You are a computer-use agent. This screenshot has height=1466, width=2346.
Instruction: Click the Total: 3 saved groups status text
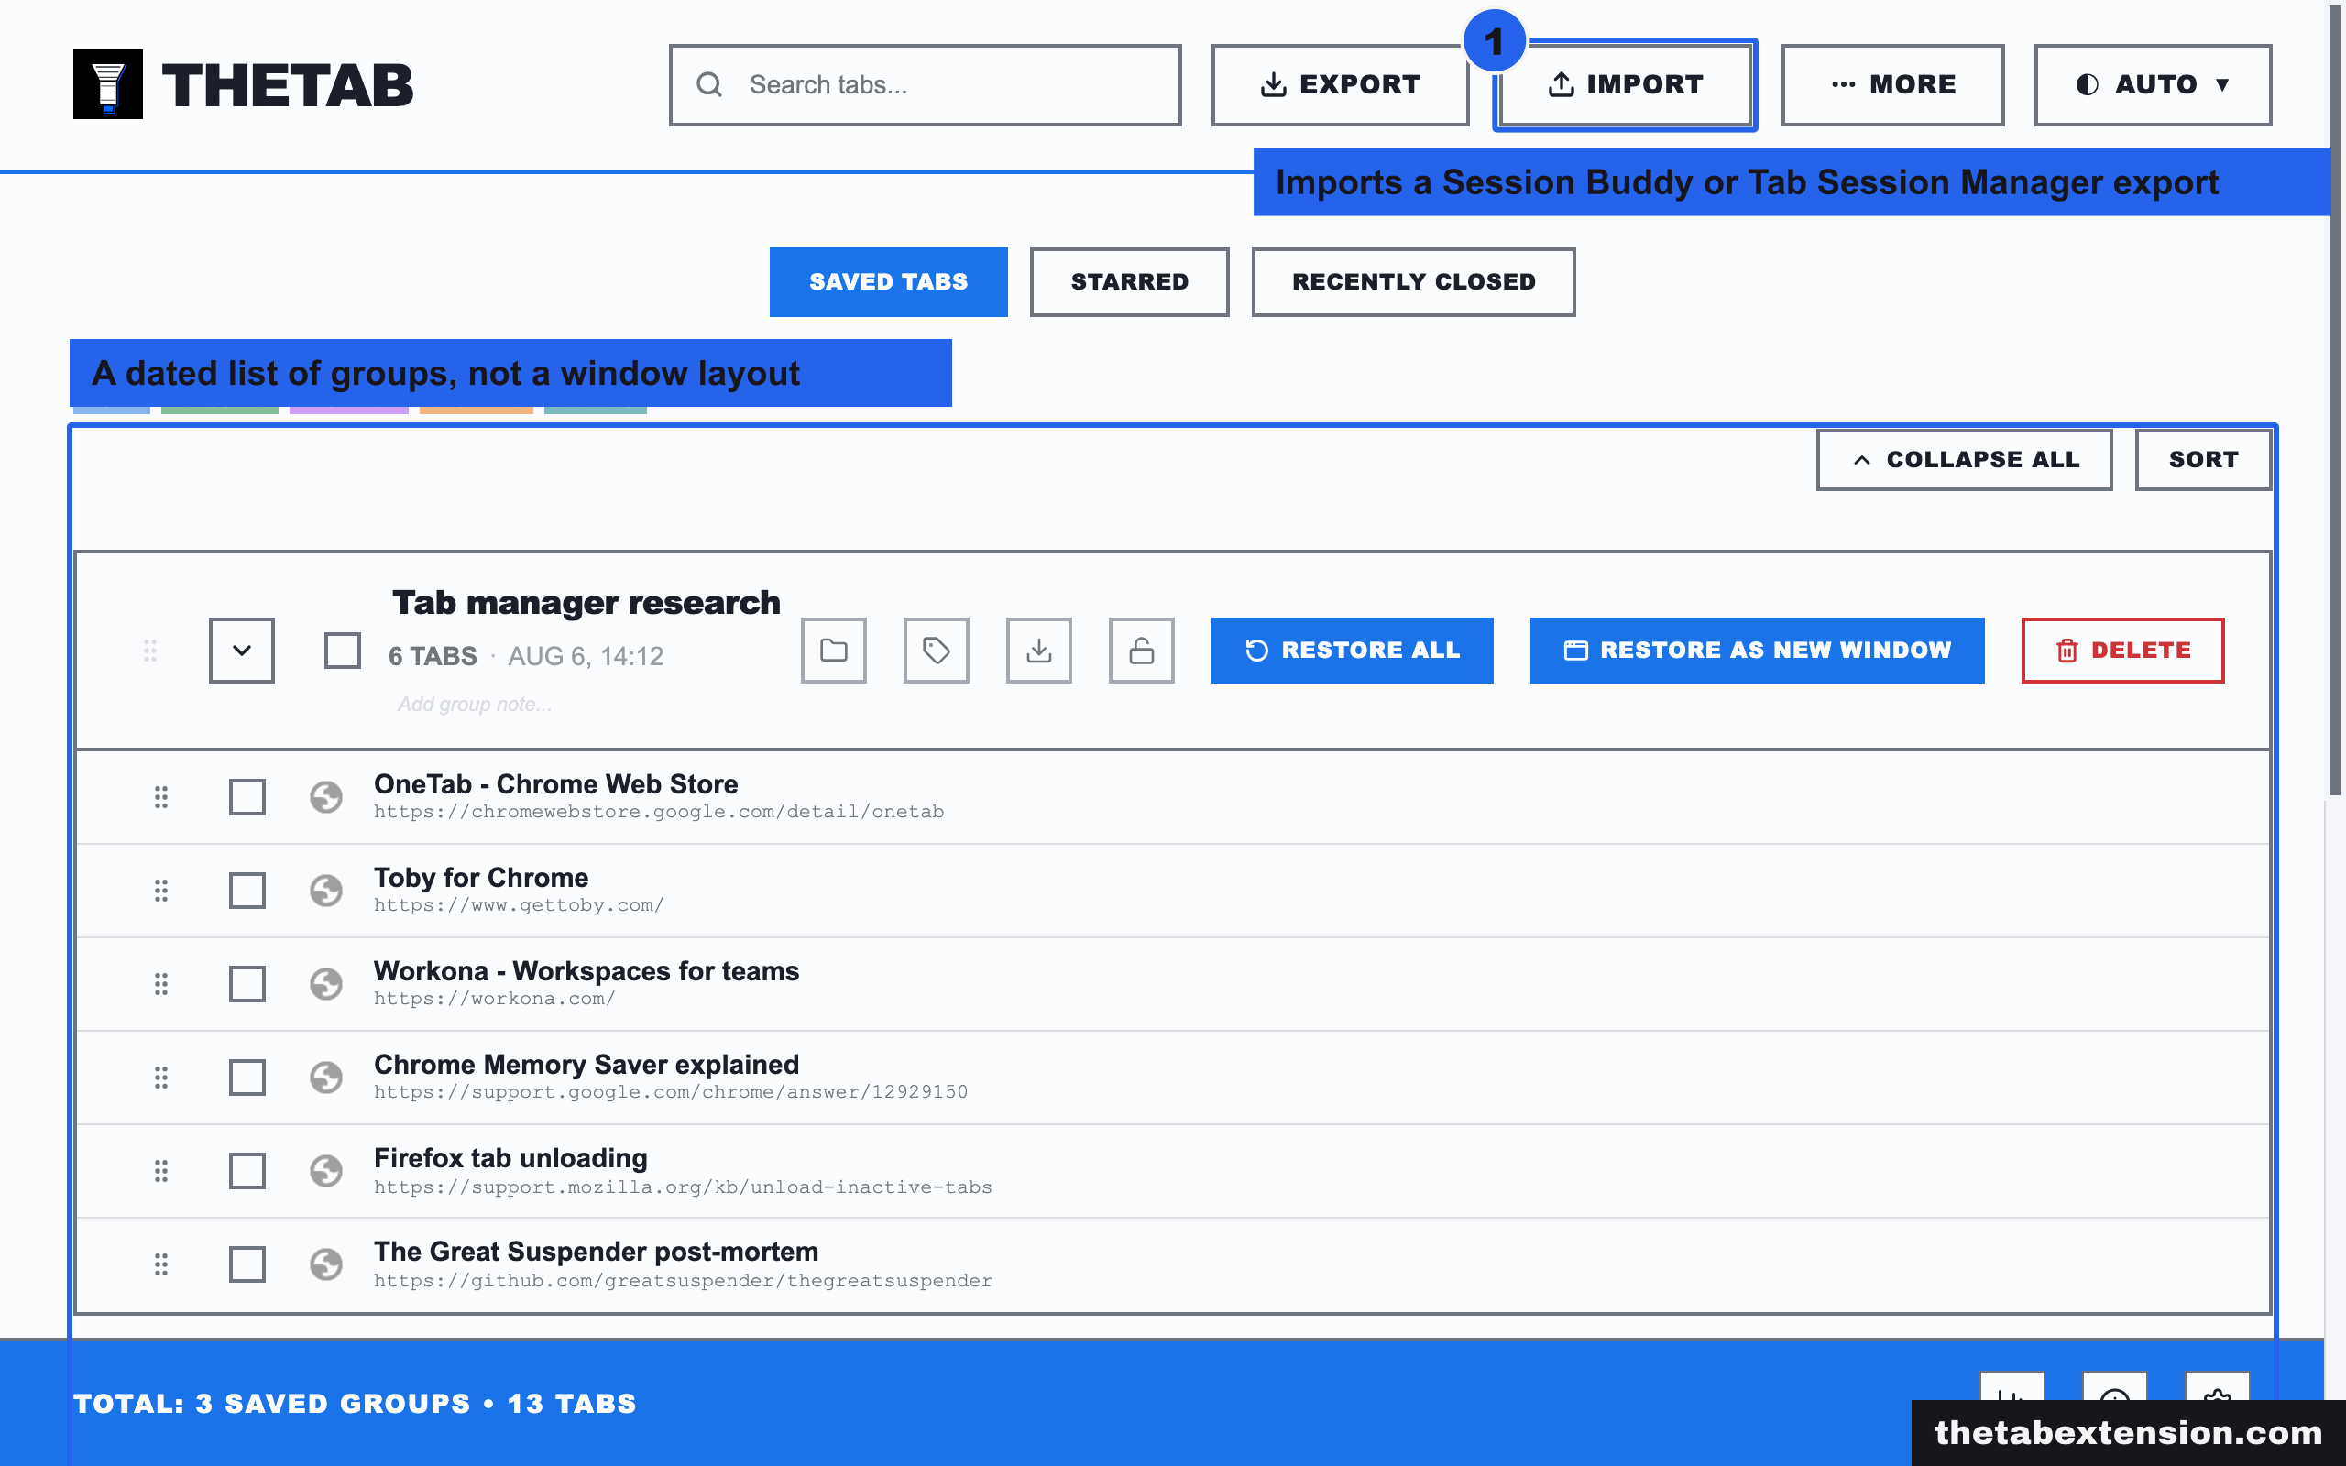click(355, 1403)
